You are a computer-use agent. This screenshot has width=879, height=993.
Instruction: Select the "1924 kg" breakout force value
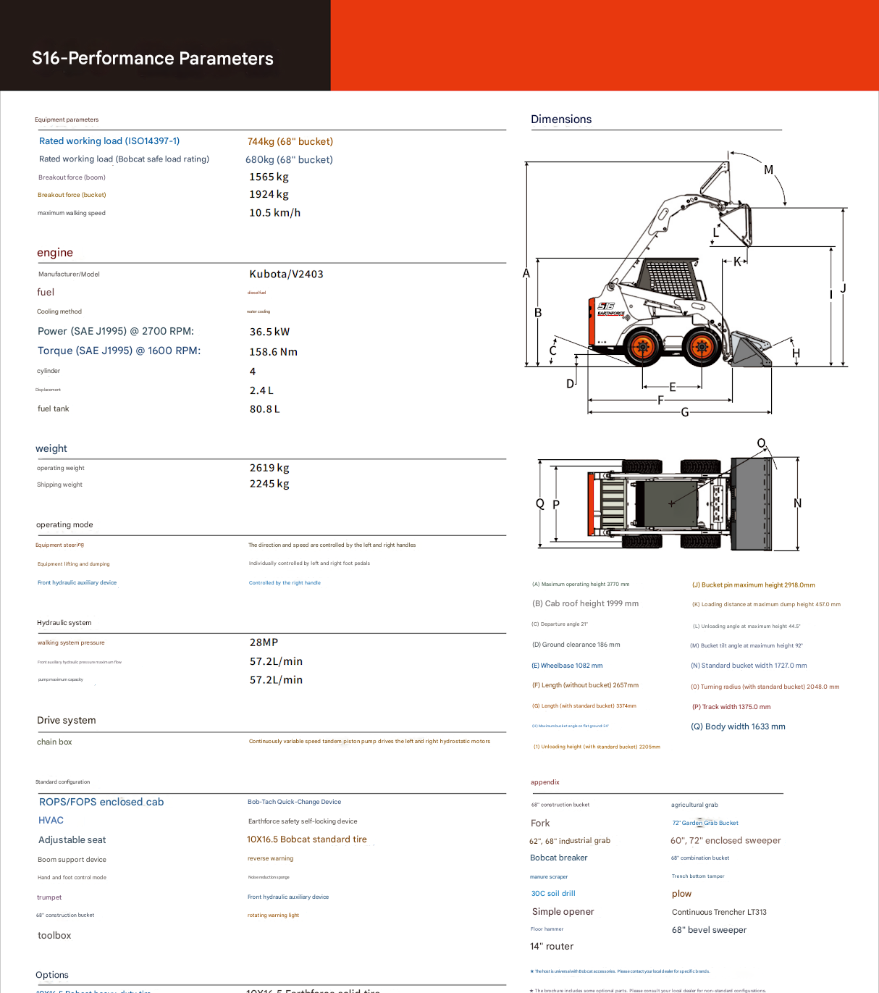coord(269,194)
